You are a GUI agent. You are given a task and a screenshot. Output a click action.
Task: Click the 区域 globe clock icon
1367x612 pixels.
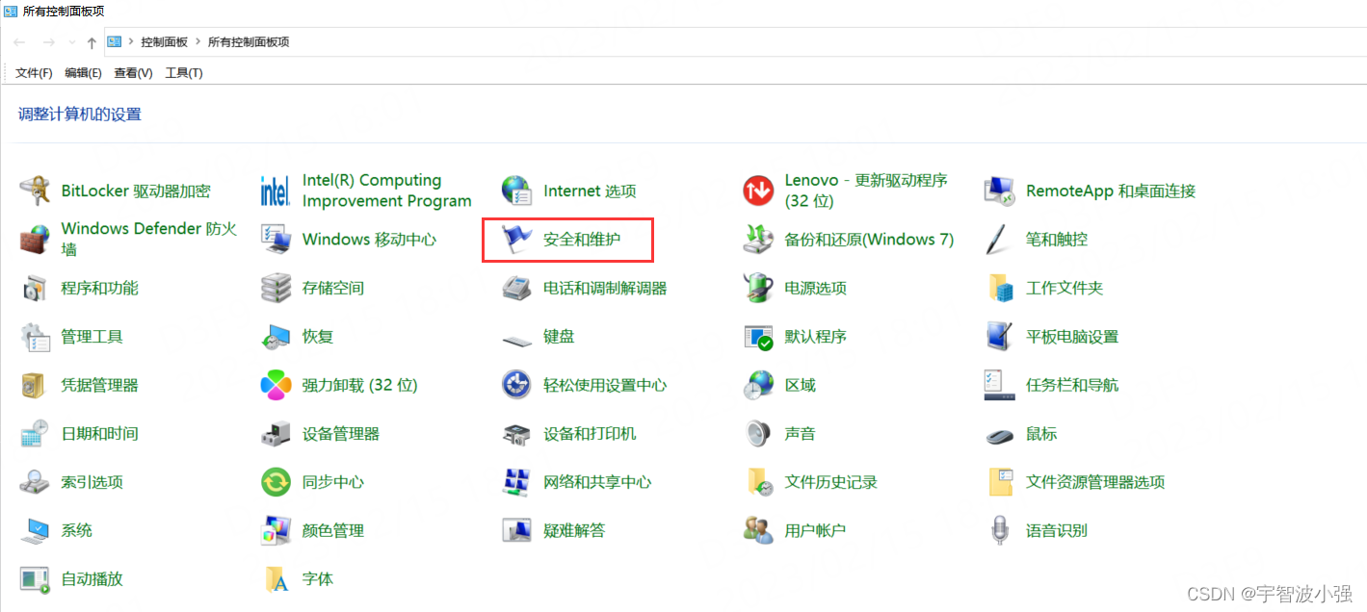coord(759,385)
